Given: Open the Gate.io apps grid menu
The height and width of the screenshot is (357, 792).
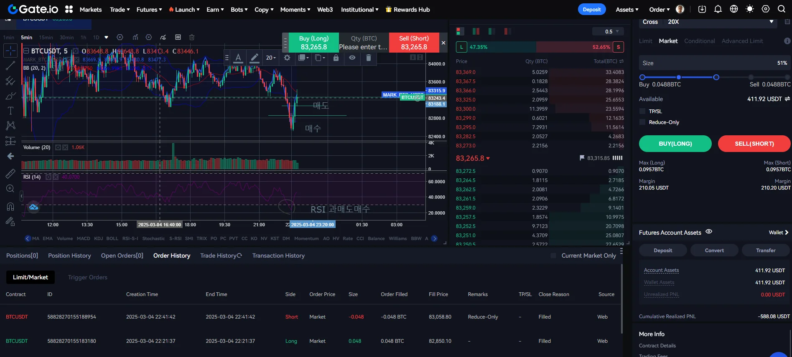Looking at the screenshot, I should pyautogui.click(x=69, y=9).
